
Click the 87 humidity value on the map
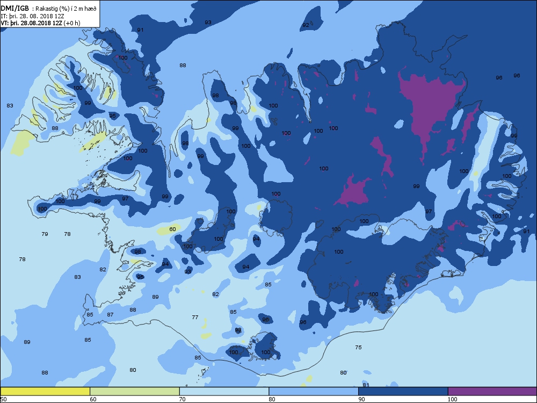click(110, 314)
